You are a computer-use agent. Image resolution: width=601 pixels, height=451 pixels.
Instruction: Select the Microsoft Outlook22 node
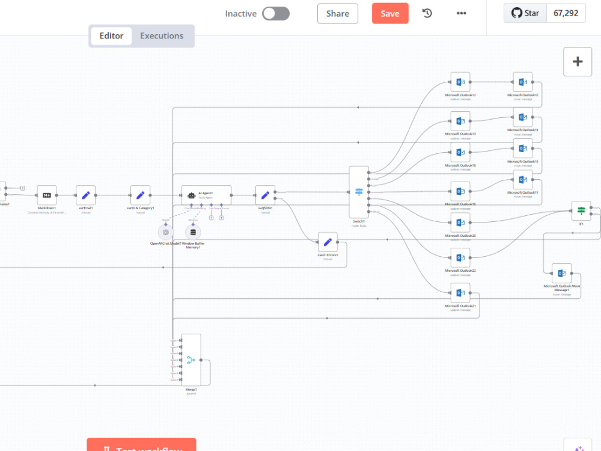coord(460,258)
